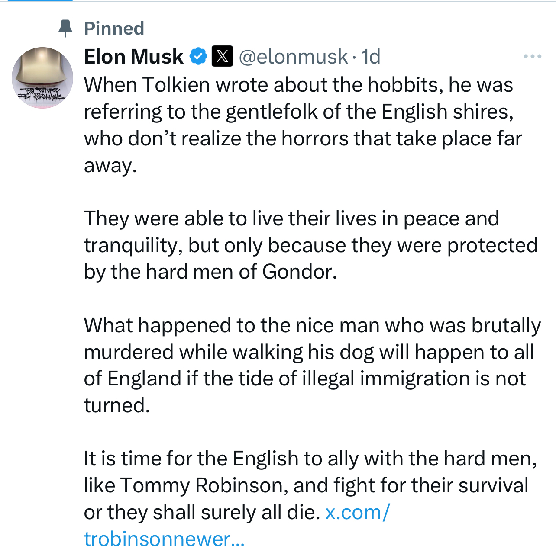This screenshot has height=552, width=556.
Task: Click the word "England" in the post
Action: (144, 379)
